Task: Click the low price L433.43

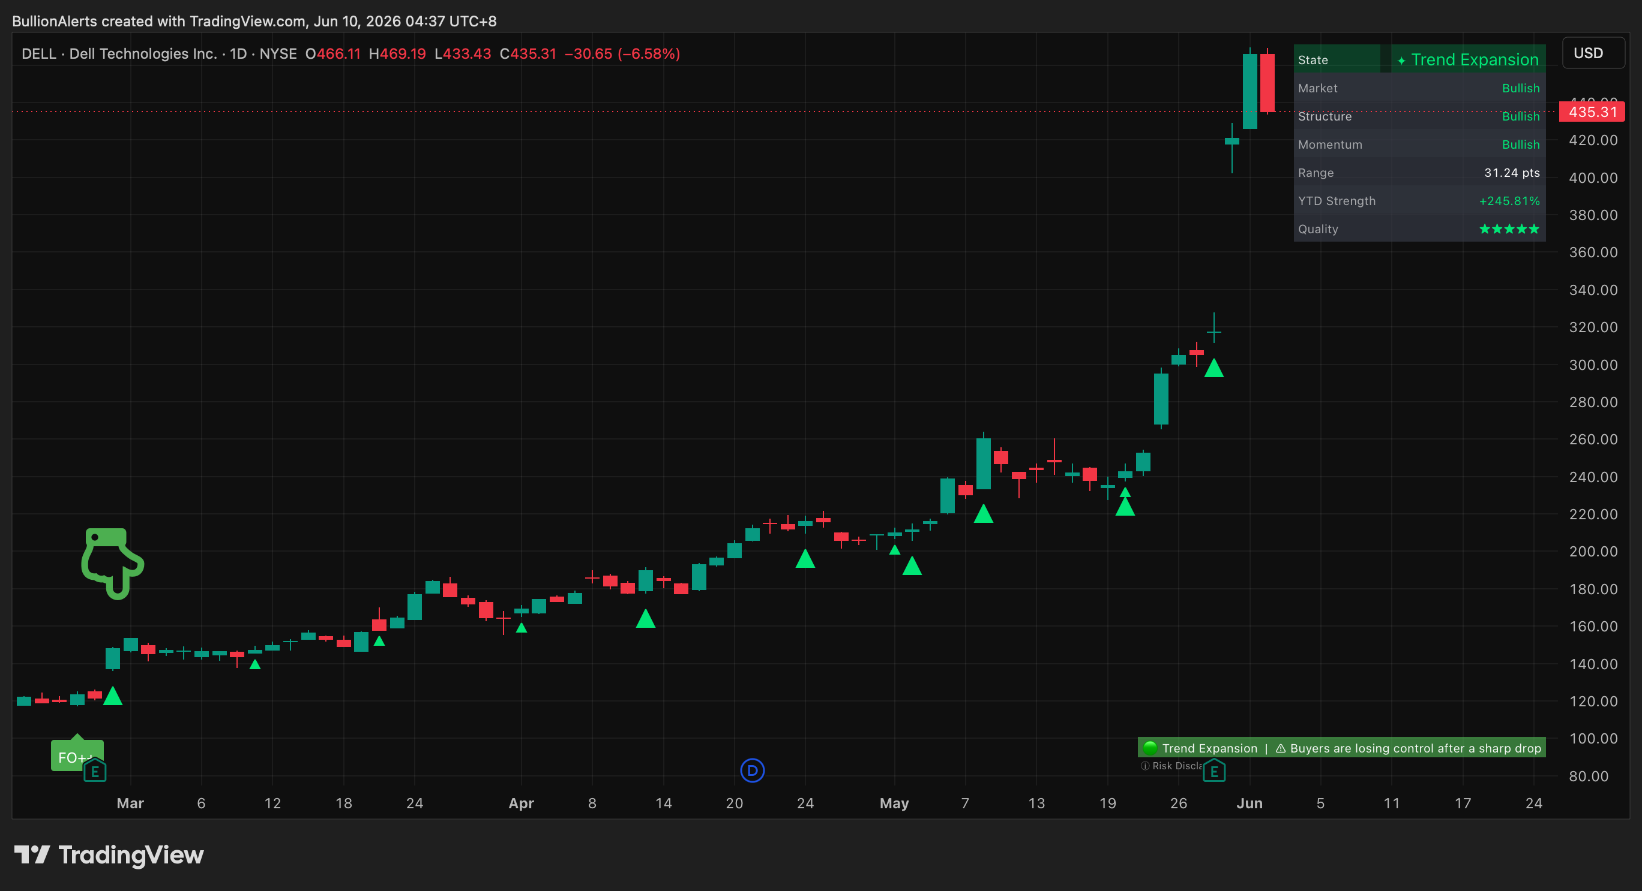Action: click(x=463, y=53)
